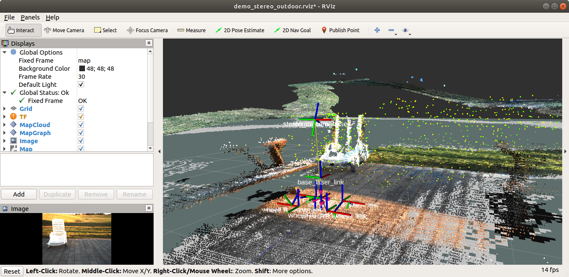Expand the MapCloud display properties
Viewport: 569px width, 277px height.
[x=5, y=125]
